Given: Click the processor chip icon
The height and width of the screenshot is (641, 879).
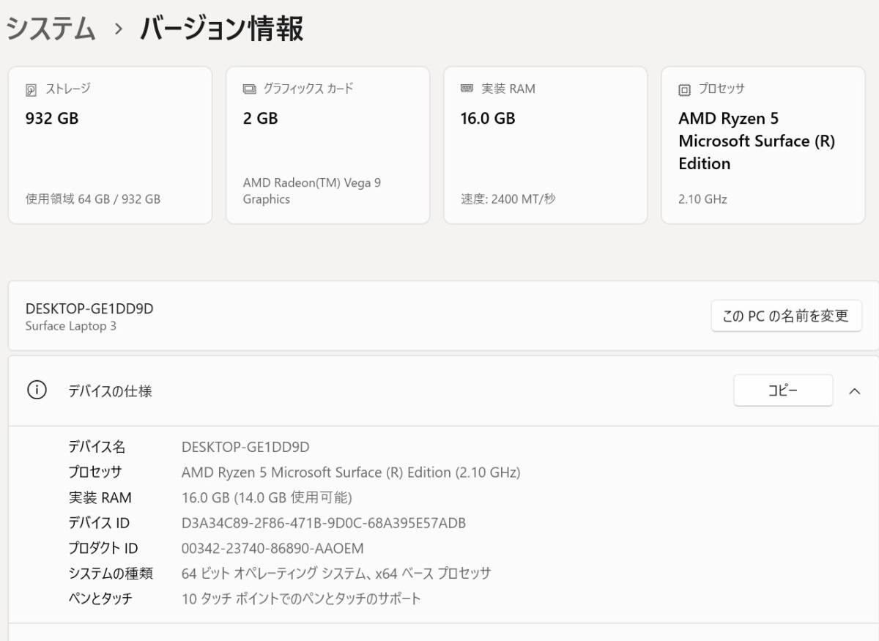Looking at the screenshot, I should click(684, 90).
